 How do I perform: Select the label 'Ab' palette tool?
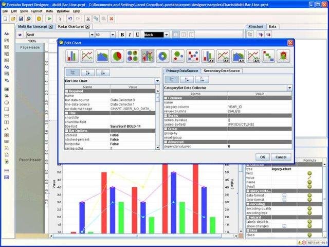(7, 33)
